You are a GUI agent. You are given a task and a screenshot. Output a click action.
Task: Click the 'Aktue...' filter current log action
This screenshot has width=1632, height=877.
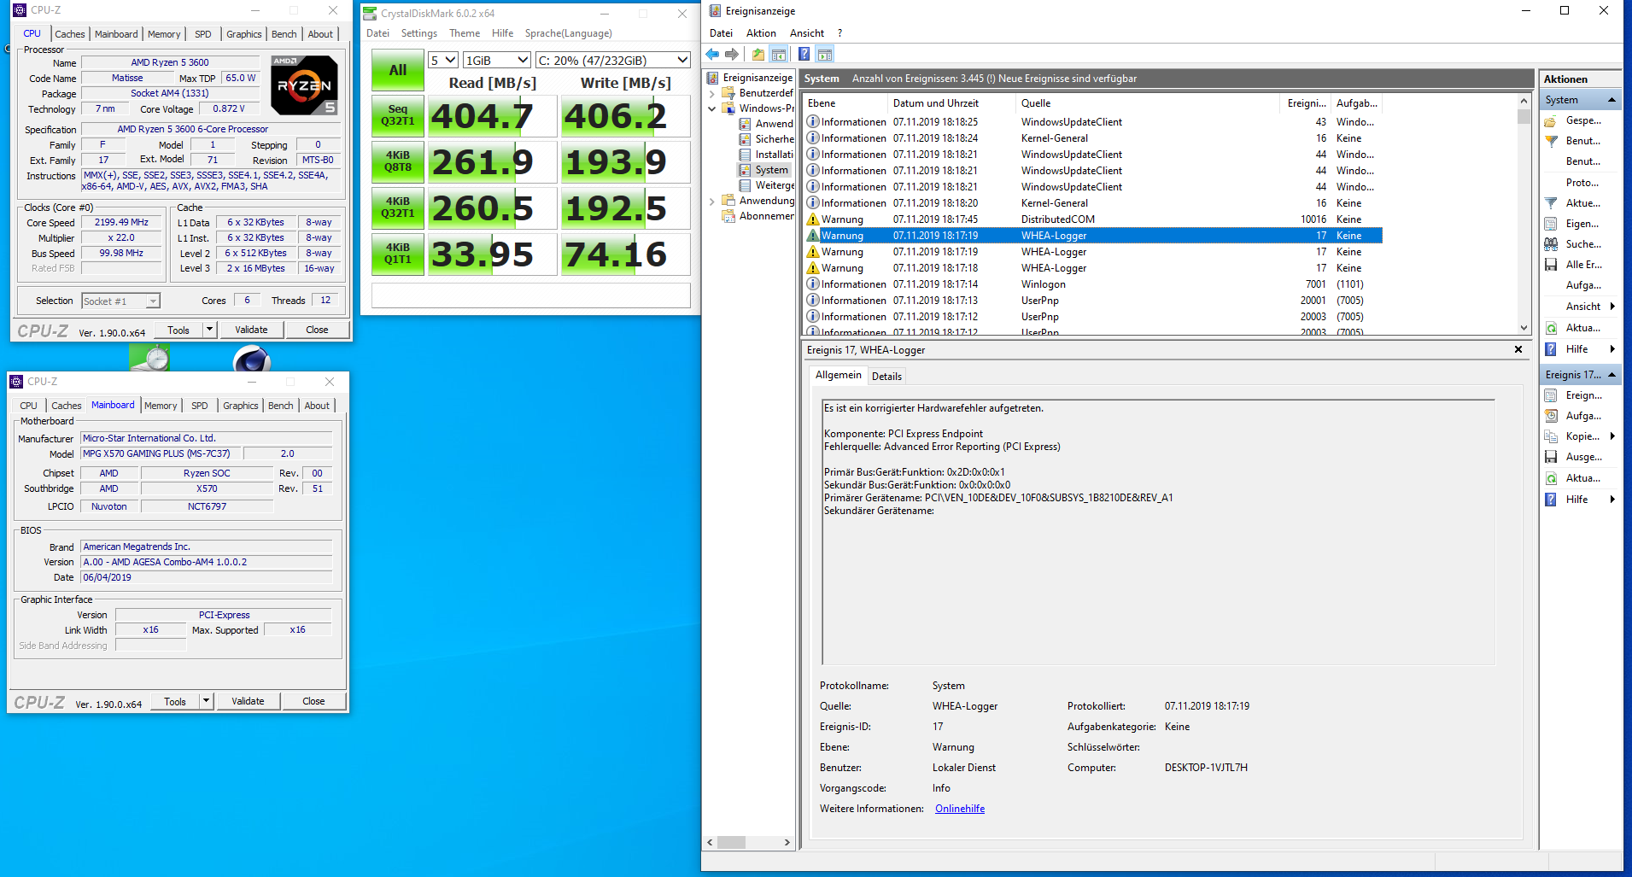pyautogui.click(x=1582, y=203)
